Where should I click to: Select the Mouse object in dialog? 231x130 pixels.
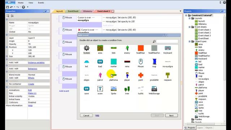[140, 63]
